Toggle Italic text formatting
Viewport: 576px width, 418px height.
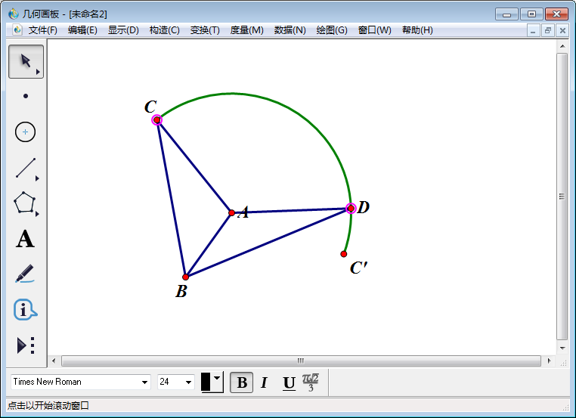pos(264,382)
